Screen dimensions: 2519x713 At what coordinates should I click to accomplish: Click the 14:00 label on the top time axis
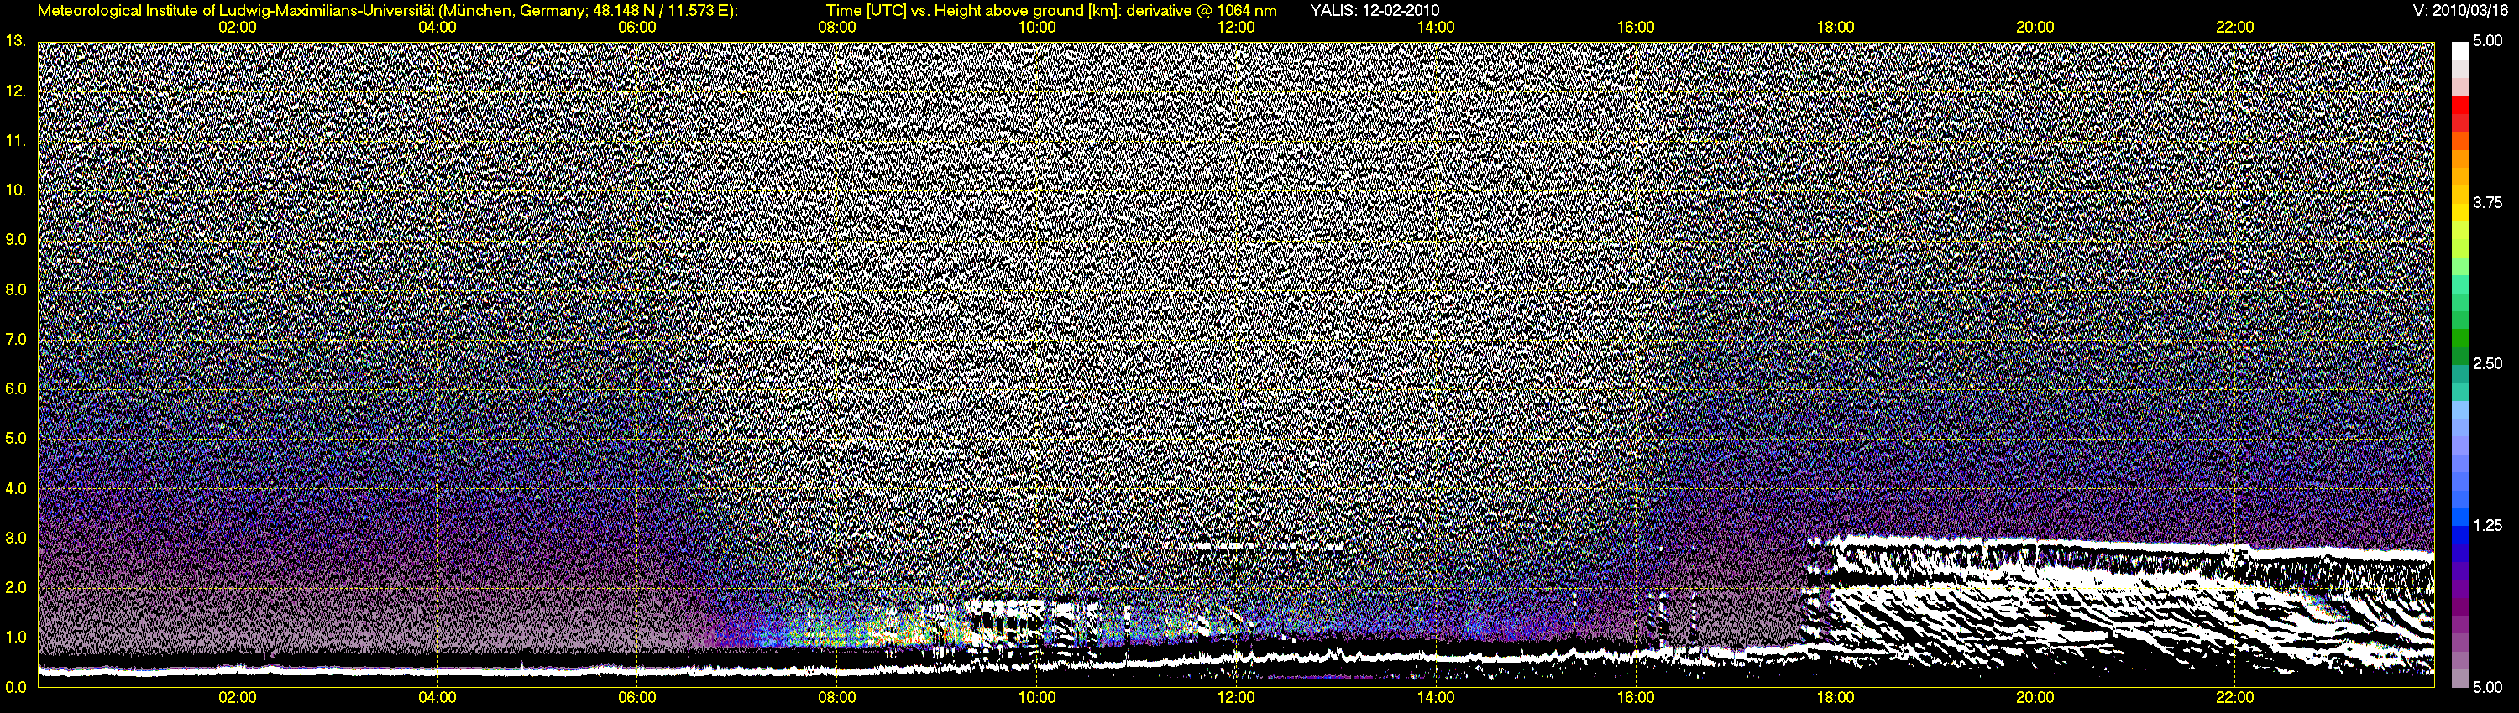tap(1436, 28)
